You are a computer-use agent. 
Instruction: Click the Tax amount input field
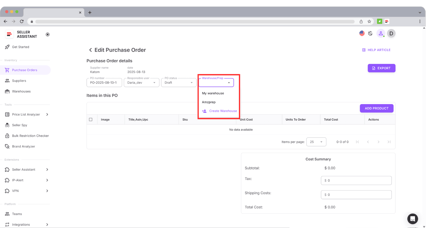(x=356, y=180)
